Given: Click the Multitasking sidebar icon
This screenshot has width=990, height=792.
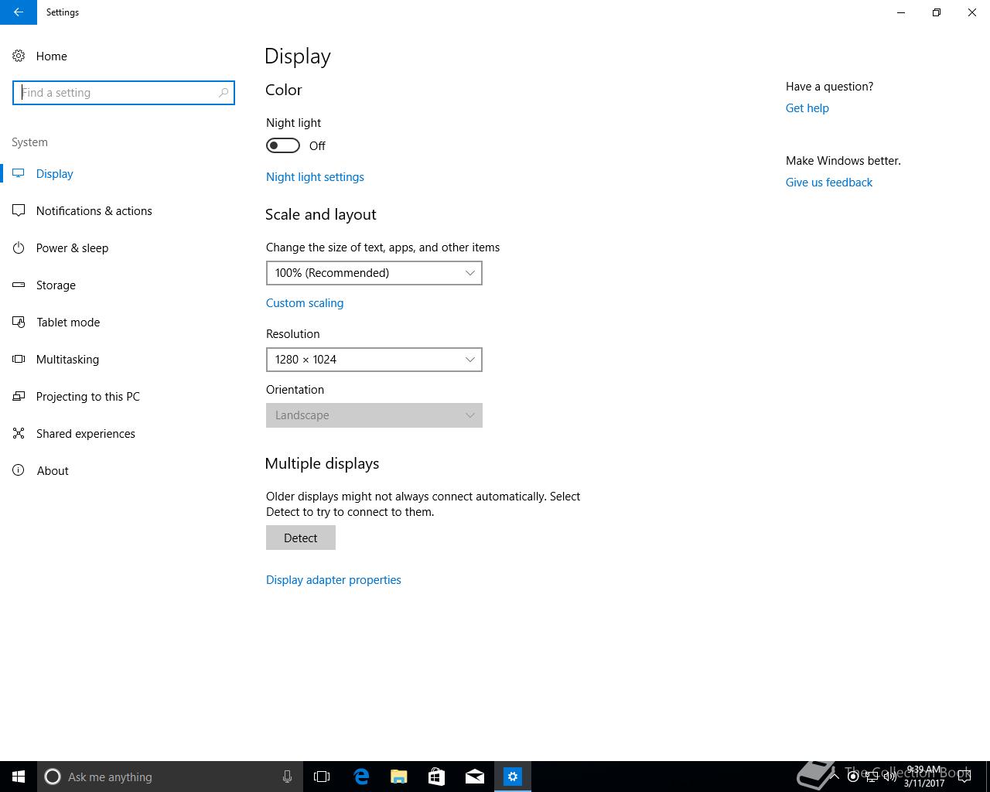Looking at the screenshot, I should point(19,359).
